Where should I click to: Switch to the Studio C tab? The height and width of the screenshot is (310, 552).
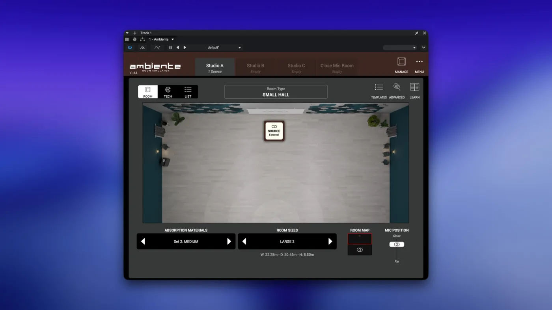click(296, 67)
